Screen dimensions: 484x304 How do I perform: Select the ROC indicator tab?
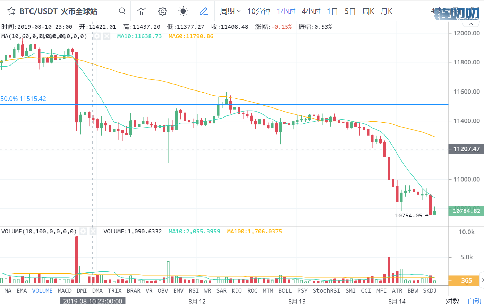pyautogui.click(x=253, y=290)
